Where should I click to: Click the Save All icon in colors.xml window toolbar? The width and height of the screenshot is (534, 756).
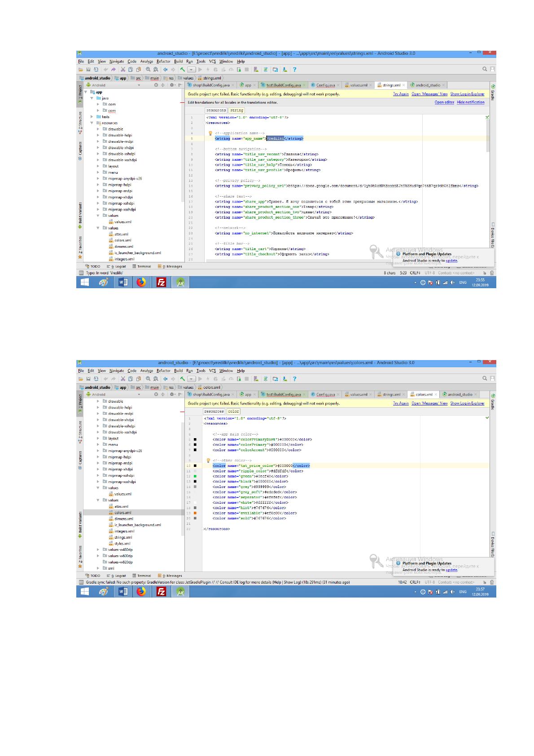(x=88, y=378)
